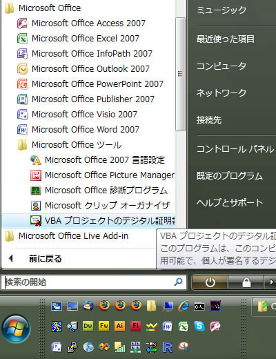Launch the R application from the Quick Launch bar
This screenshot has height=359, width=276.
point(168,347)
